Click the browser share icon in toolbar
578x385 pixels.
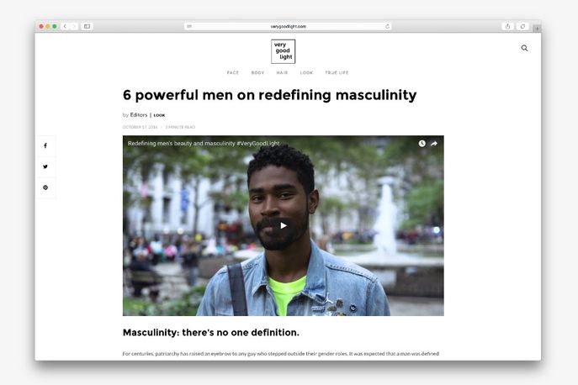(507, 26)
